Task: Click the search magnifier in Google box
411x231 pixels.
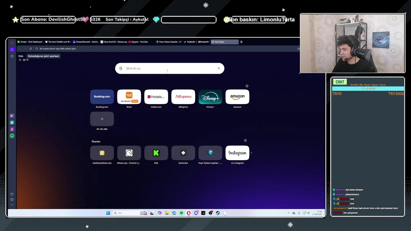Action: click(219, 68)
